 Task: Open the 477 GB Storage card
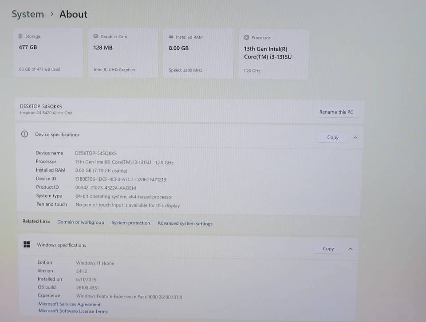(48, 52)
